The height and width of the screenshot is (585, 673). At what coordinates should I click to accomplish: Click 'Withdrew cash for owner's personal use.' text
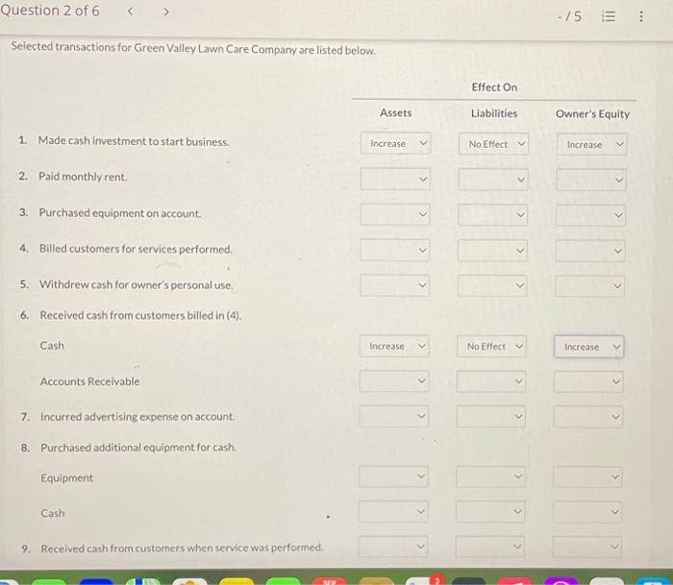(137, 284)
